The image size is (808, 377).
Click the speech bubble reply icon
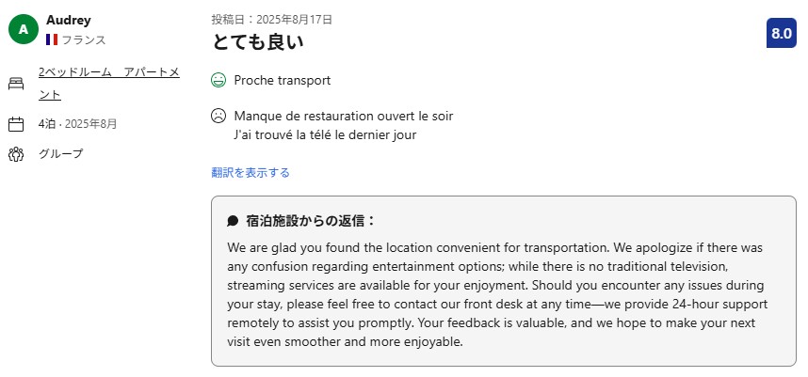pos(233,221)
